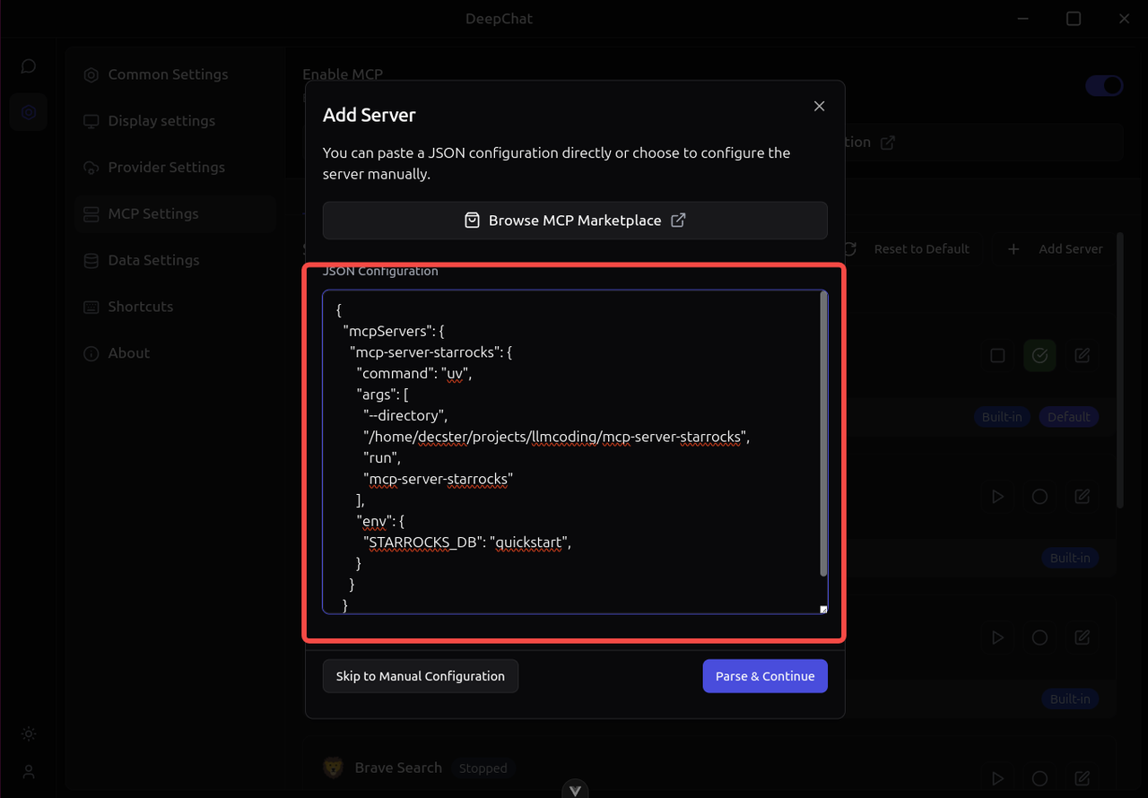This screenshot has height=798, width=1148.
Task: Click the square stop icon on the Default server
Action: (x=997, y=356)
